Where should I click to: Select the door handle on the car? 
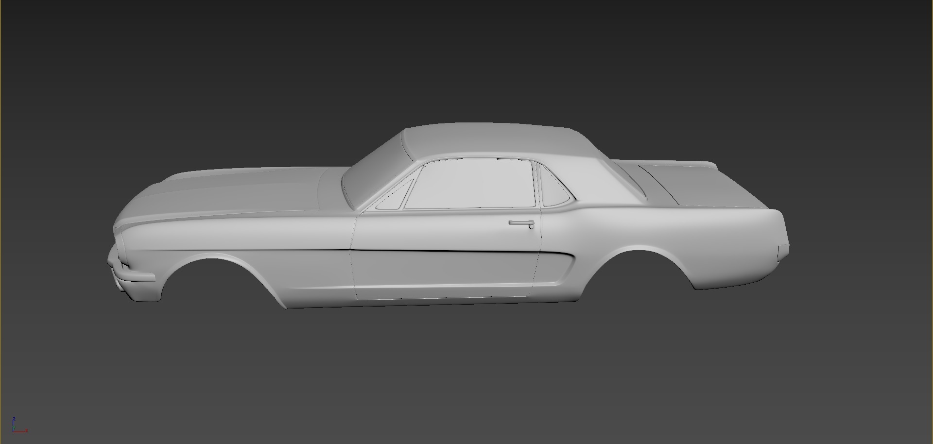[522, 224]
